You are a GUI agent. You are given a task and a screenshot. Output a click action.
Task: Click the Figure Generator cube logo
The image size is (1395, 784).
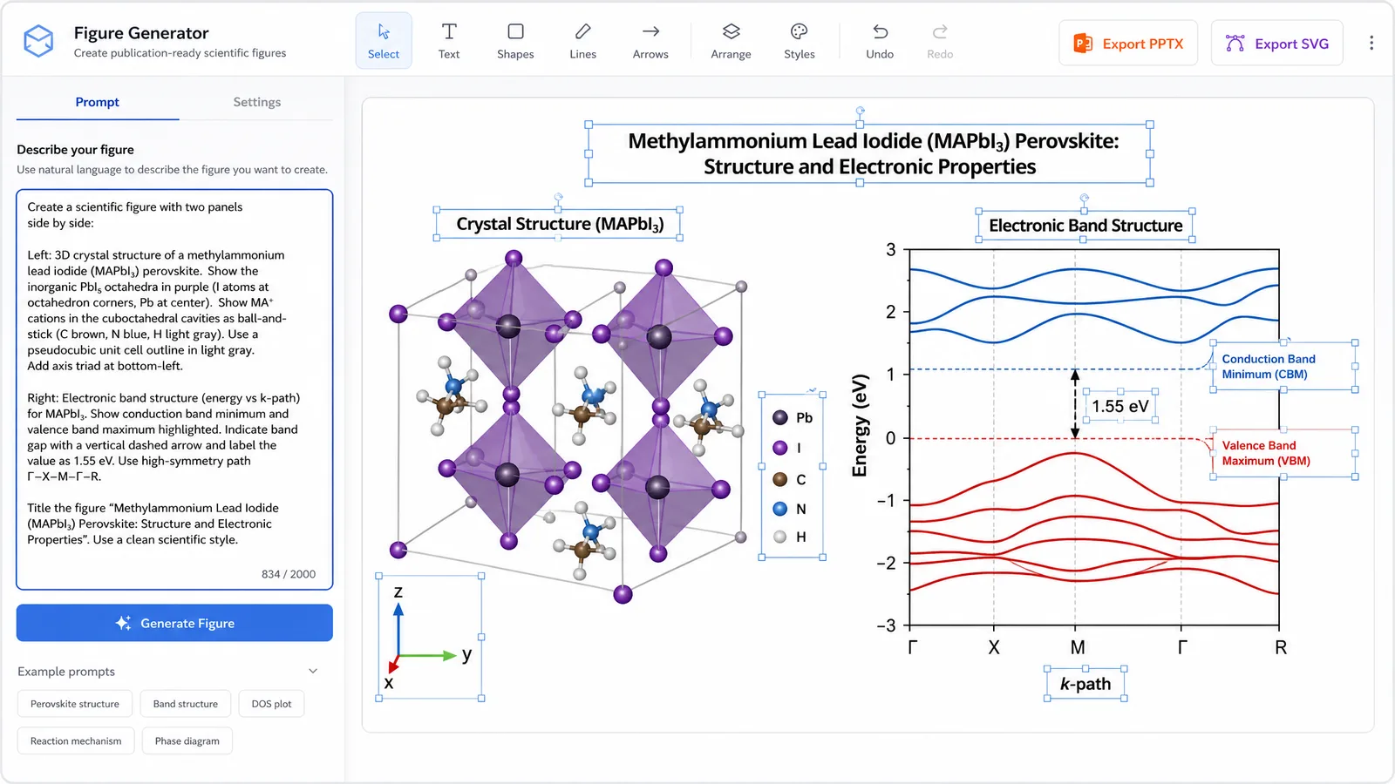(38, 40)
